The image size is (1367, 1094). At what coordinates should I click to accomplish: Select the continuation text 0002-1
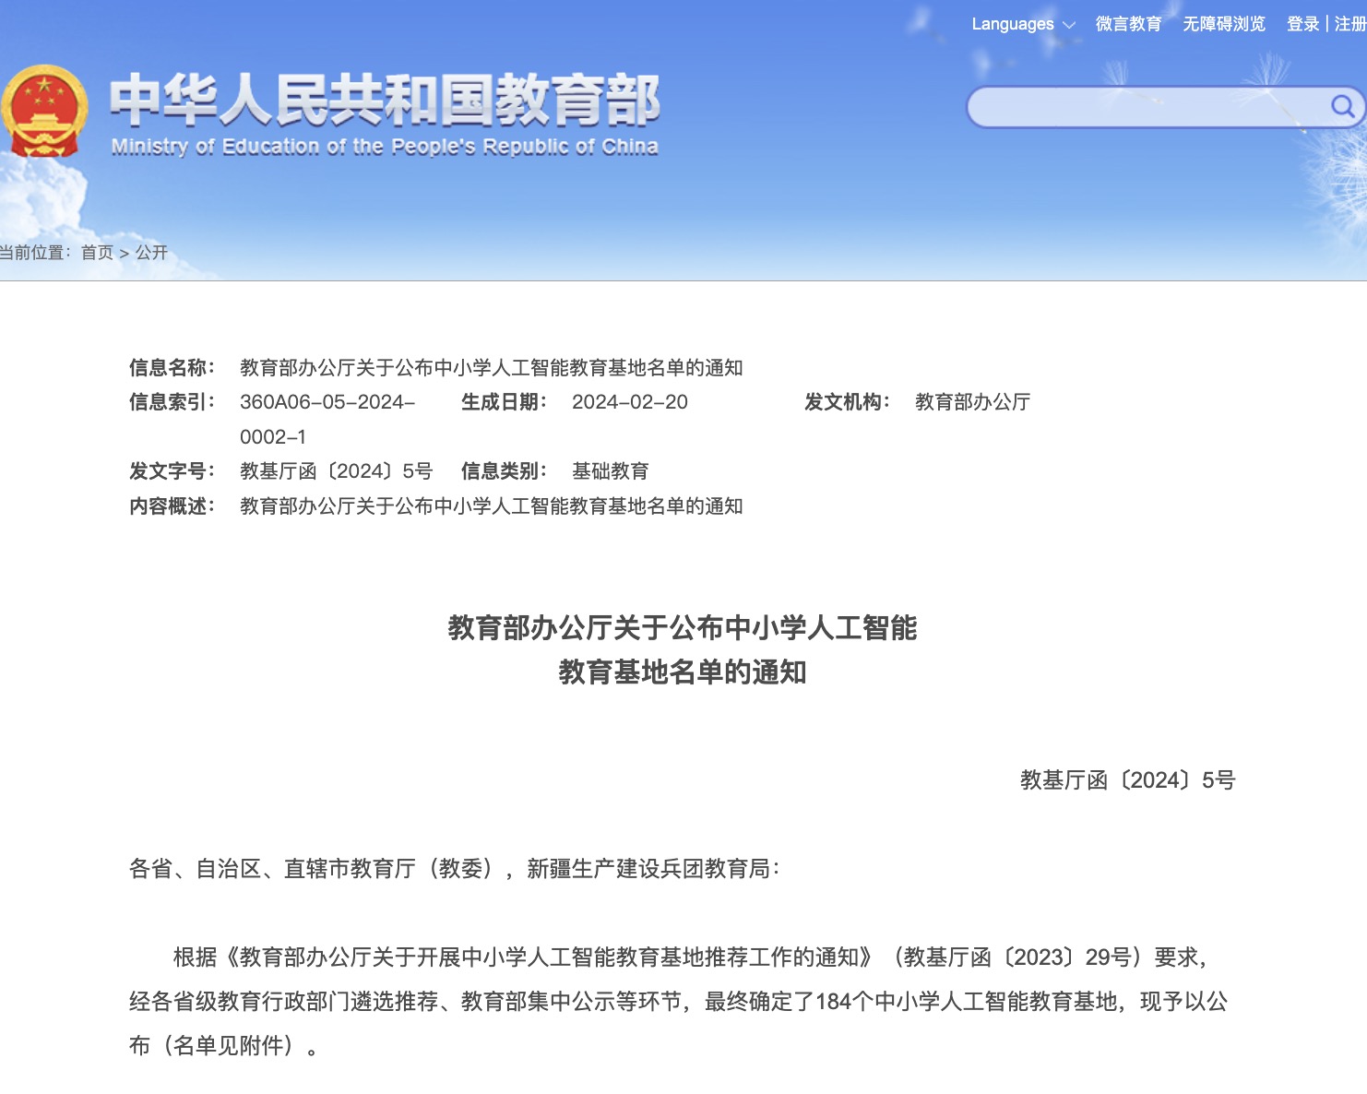point(273,437)
